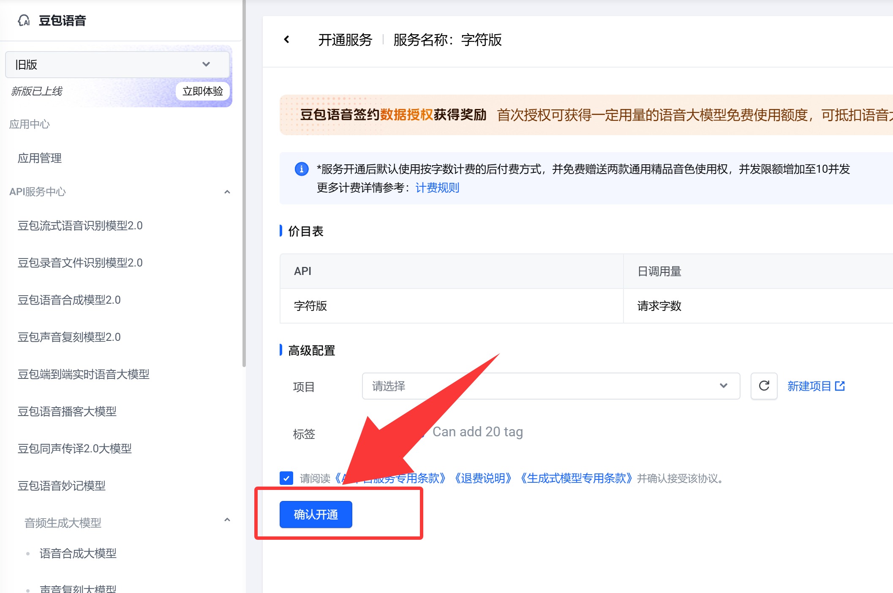Click the 豆包语音 headset logo icon
Screen dimensions: 893x593
(x=24, y=20)
